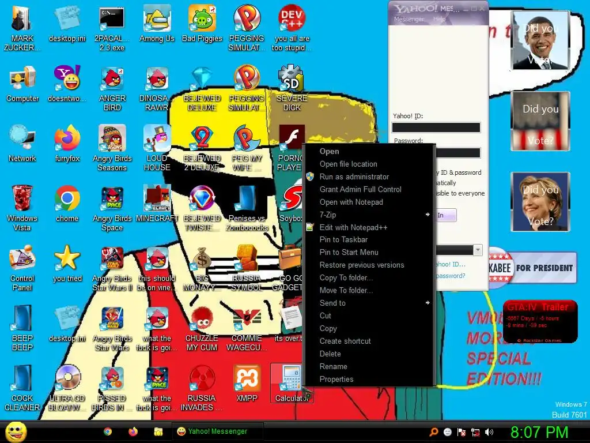The height and width of the screenshot is (443, 590).
Task: Expand the Send to submenu arrow
Action: (x=428, y=302)
